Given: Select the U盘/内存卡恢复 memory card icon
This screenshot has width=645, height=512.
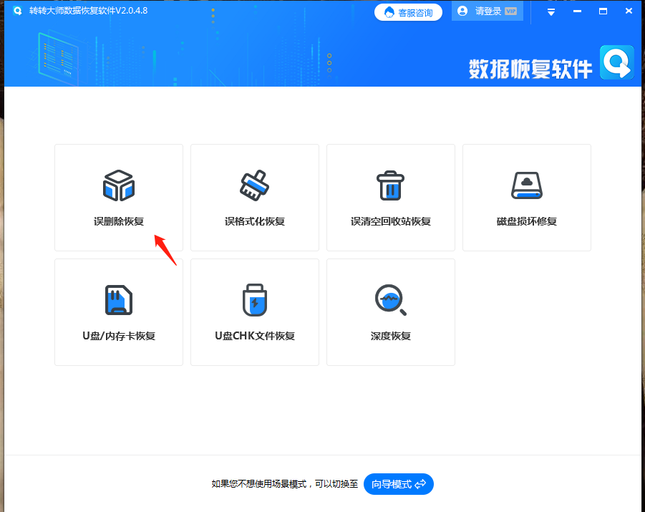Looking at the screenshot, I should (x=118, y=299).
